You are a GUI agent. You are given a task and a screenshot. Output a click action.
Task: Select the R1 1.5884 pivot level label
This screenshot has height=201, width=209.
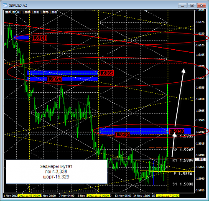(183, 160)
